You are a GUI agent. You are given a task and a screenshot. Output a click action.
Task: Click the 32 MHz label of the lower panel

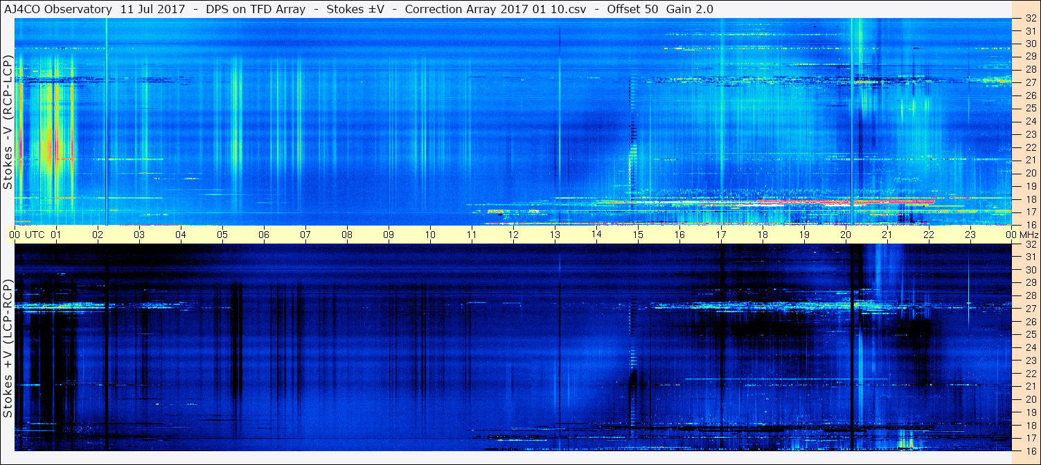[x=1030, y=244]
